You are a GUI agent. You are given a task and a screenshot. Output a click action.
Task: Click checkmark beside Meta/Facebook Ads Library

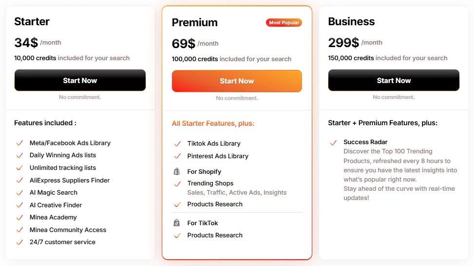pos(19,143)
